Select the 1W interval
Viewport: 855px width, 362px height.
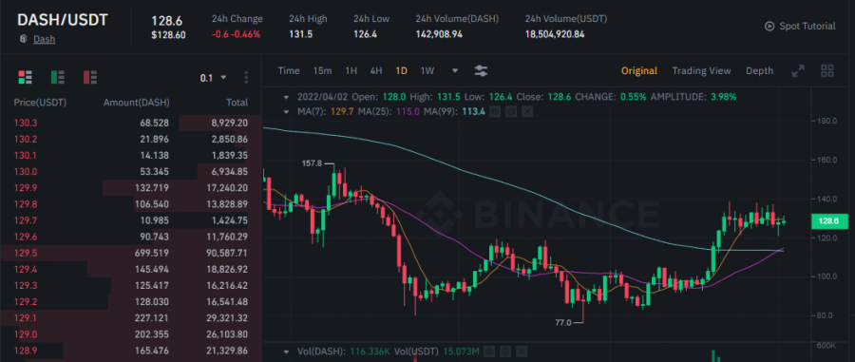tap(427, 71)
